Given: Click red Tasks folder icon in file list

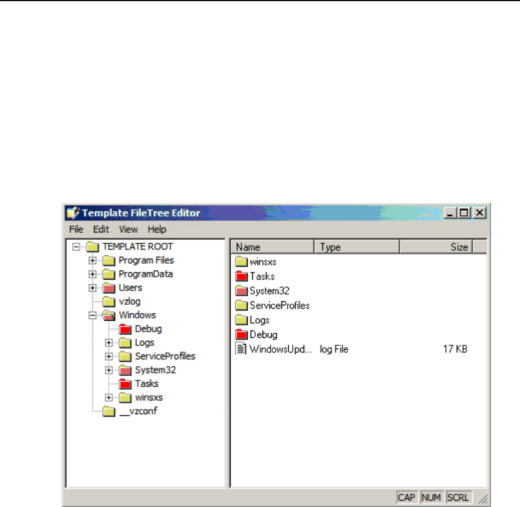Looking at the screenshot, I should coord(241,276).
